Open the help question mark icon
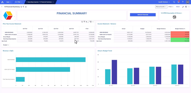 (183, 2)
